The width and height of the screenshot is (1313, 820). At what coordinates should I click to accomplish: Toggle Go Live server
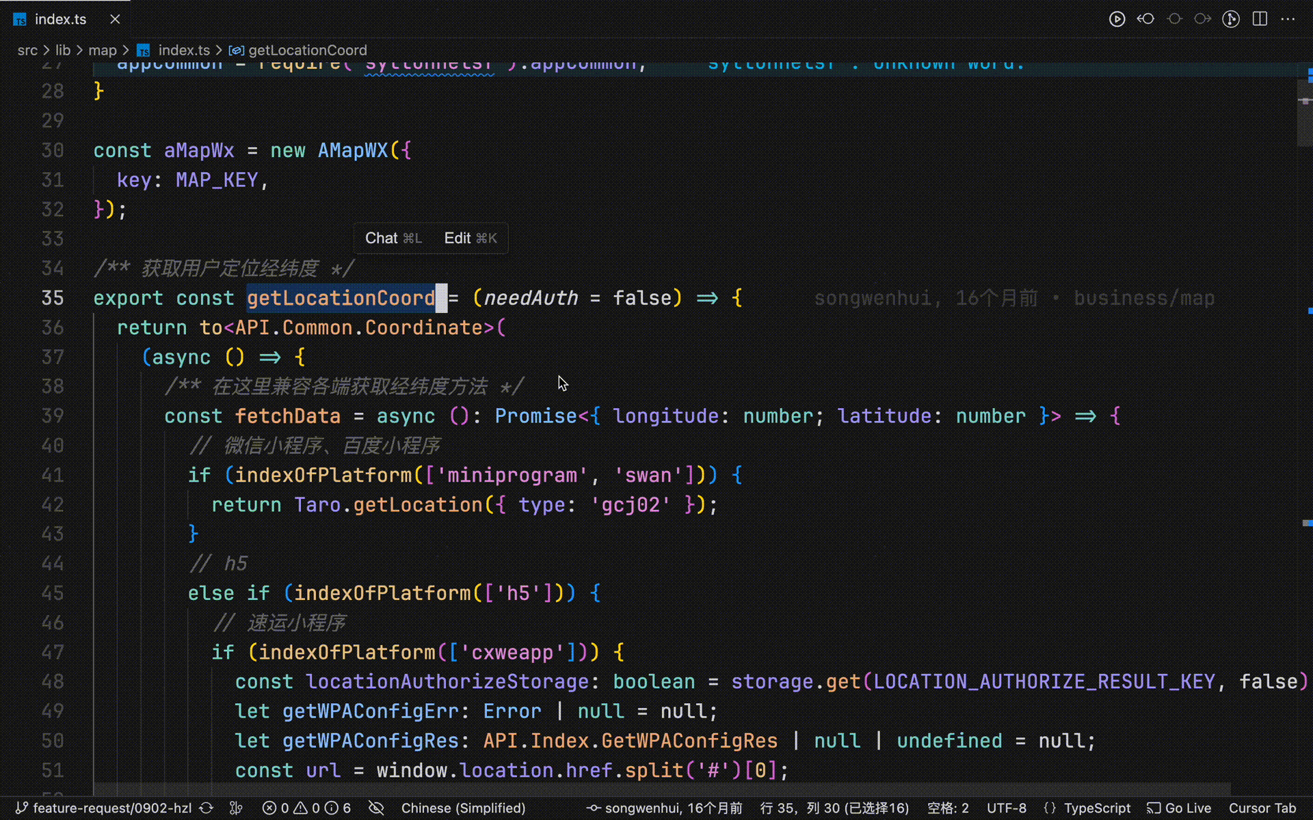point(1179,808)
